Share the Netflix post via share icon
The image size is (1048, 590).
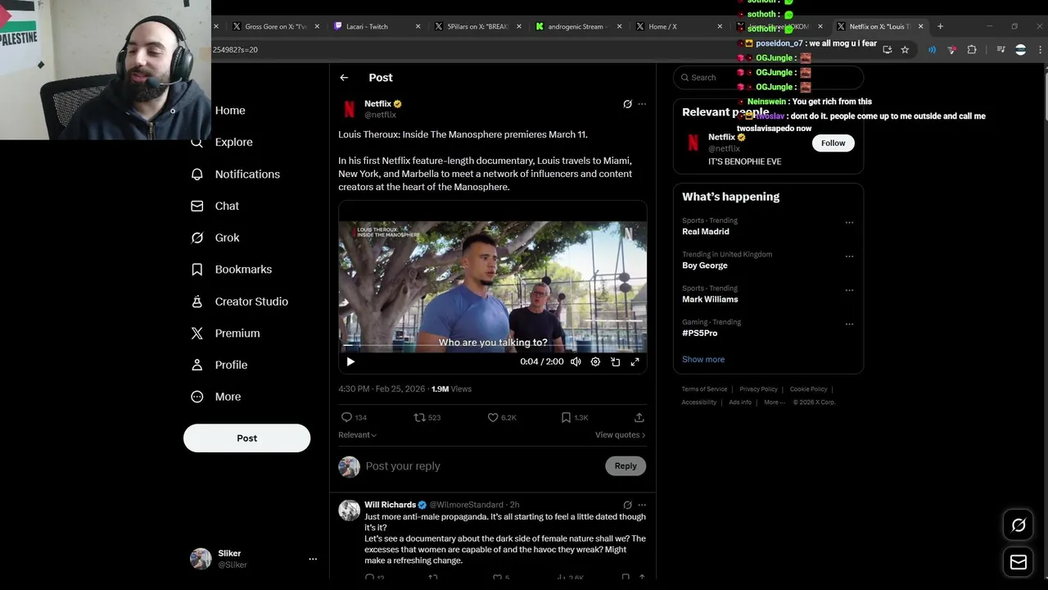click(x=639, y=418)
